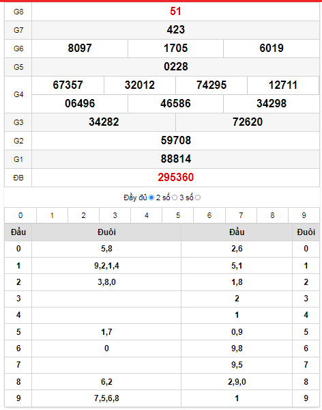Pick digit 4 in number filter row
Viewport: 322px width, 410px height.
(x=147, y=215)
